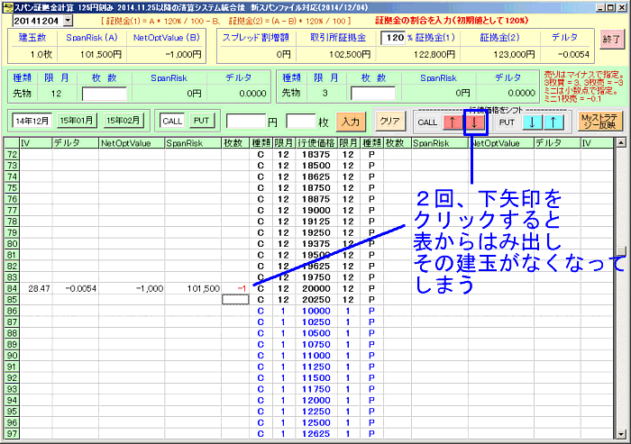The image size is (631, 444).
Task: Click the Myストラテジー反映 button
Action: click(x=599, y=121)
